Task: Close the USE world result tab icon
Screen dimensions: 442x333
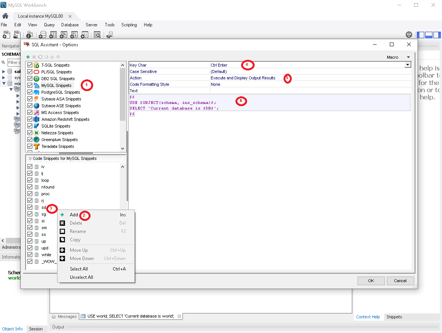Action: pyautogui.click(x=179, y=316)
